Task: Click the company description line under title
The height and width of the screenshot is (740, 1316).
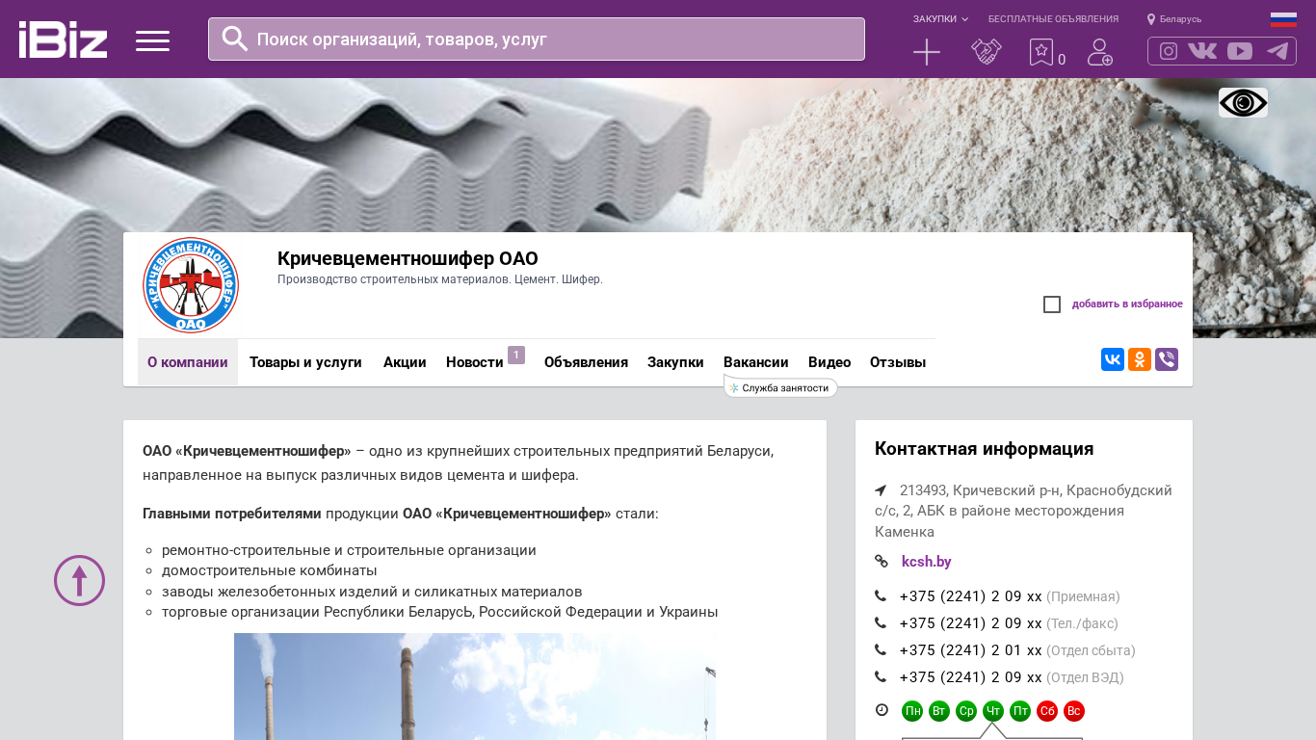Action: pyautogui.click(x=440, y=279)
